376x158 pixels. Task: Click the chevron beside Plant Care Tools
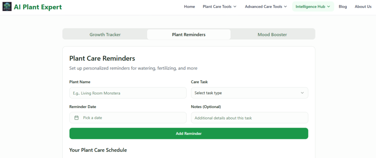[235, 7]
